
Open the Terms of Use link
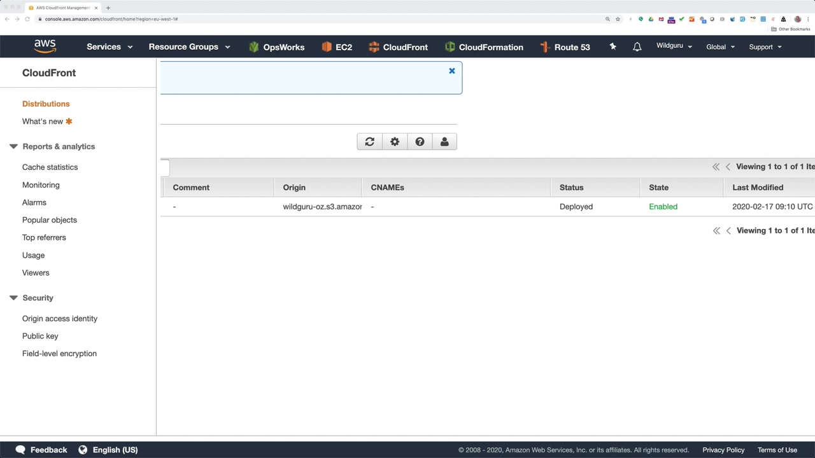point(777,450)
